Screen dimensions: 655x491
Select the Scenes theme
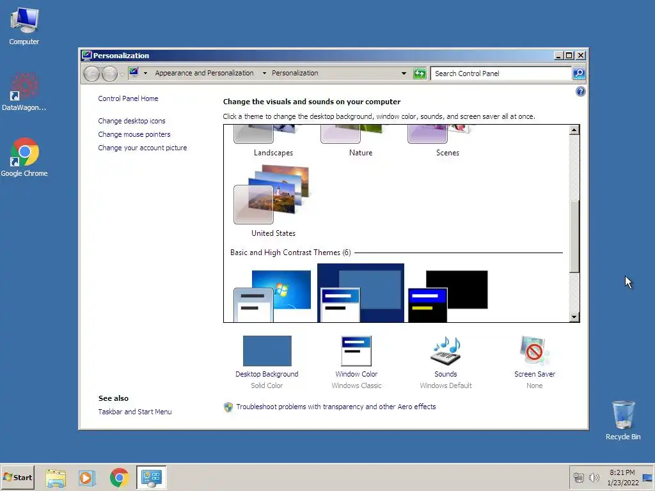[447, 141]
